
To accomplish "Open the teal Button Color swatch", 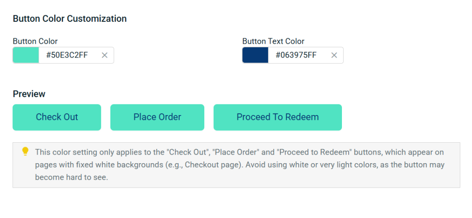I will 26,55.
